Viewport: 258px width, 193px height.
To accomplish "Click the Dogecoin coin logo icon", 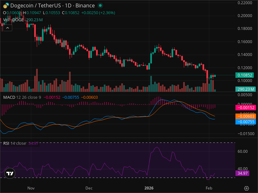I will pos(5,6).
